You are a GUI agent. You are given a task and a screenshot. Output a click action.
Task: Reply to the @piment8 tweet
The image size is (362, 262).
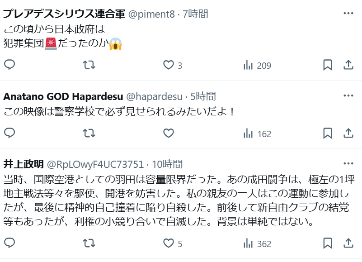[9, 65]
